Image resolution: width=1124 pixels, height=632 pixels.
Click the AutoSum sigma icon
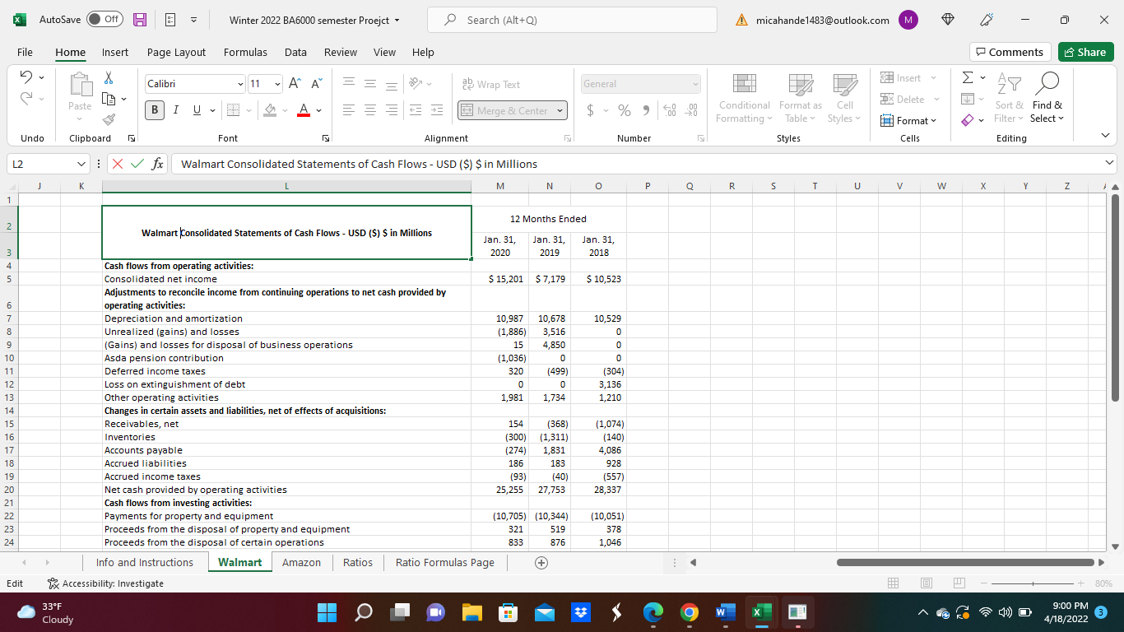[968, 78]
